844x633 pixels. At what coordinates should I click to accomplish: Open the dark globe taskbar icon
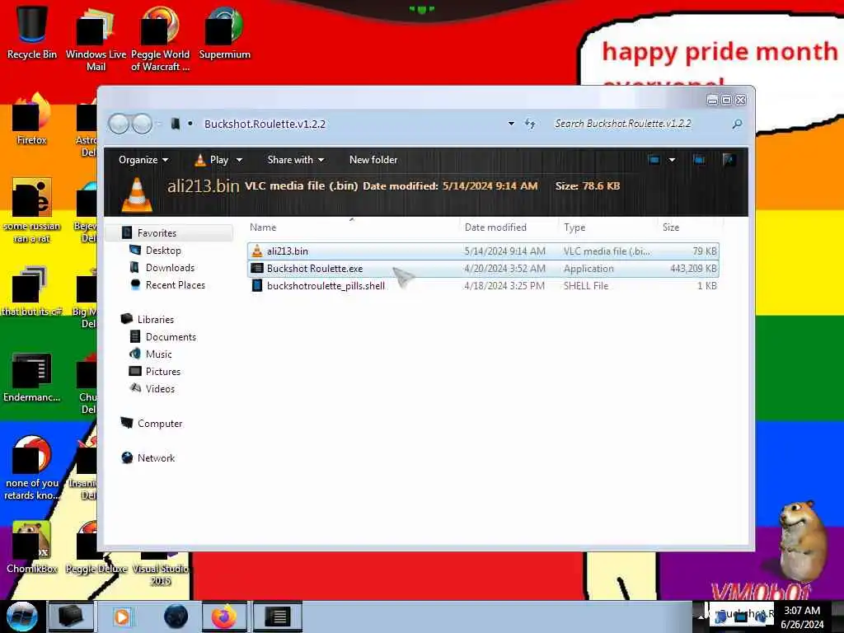[176, 617]
